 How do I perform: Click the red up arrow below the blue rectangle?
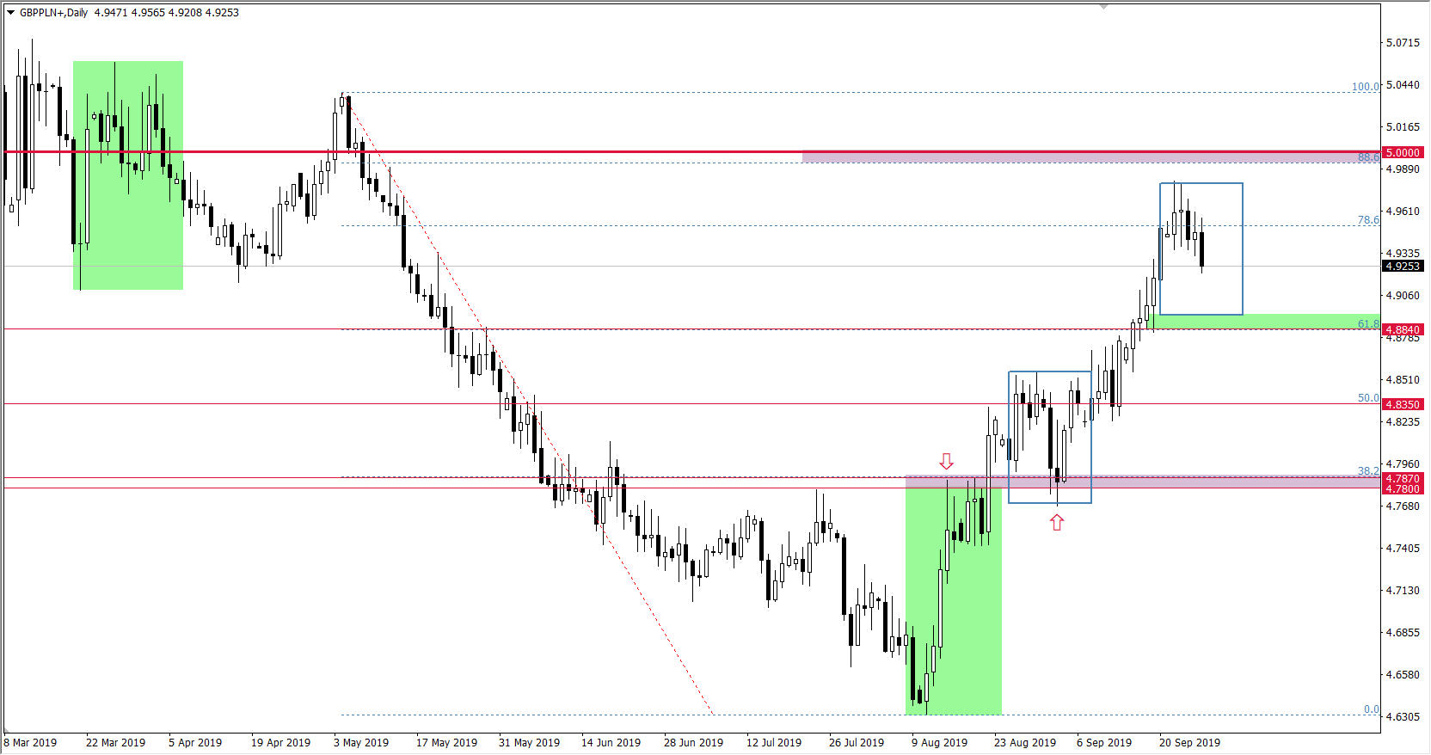pyautogui.click(x=1057, y=522)
